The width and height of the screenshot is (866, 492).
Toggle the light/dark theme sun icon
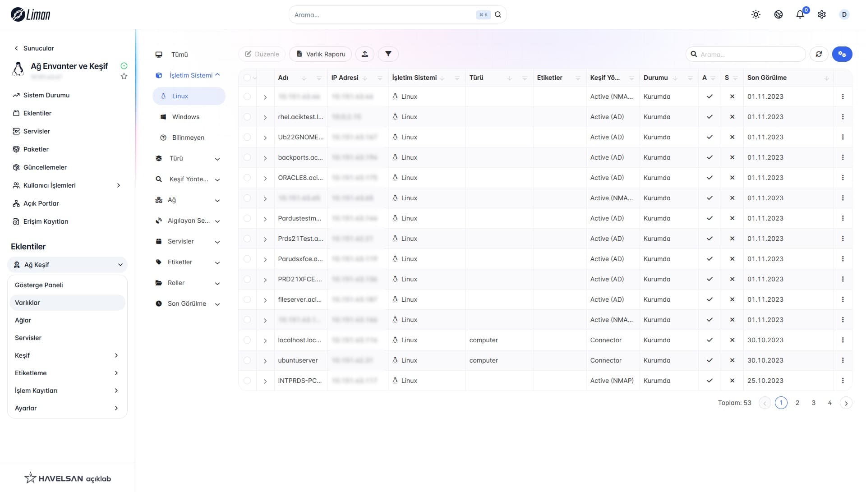[756, 14]
